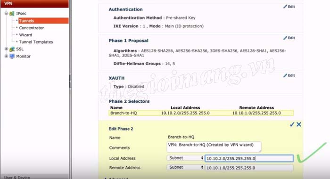Viewport: 330px width, 179px height.
Task: Open Tunnel Templates item
Action: click(36, 42)
